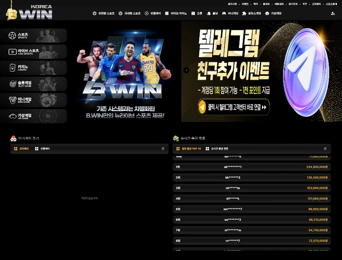This screenshot has width=342, height=260.
Task: Select the 인플레이 tab in popular games
Action: click(42, 149)
